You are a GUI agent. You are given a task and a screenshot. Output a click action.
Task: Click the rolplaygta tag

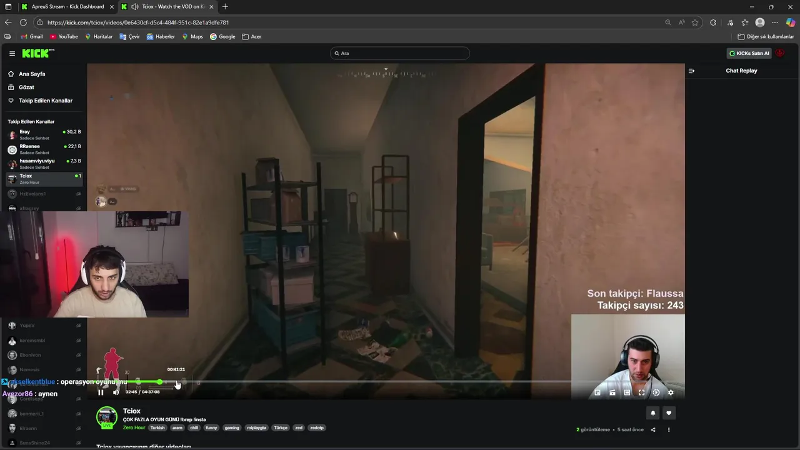256,428
